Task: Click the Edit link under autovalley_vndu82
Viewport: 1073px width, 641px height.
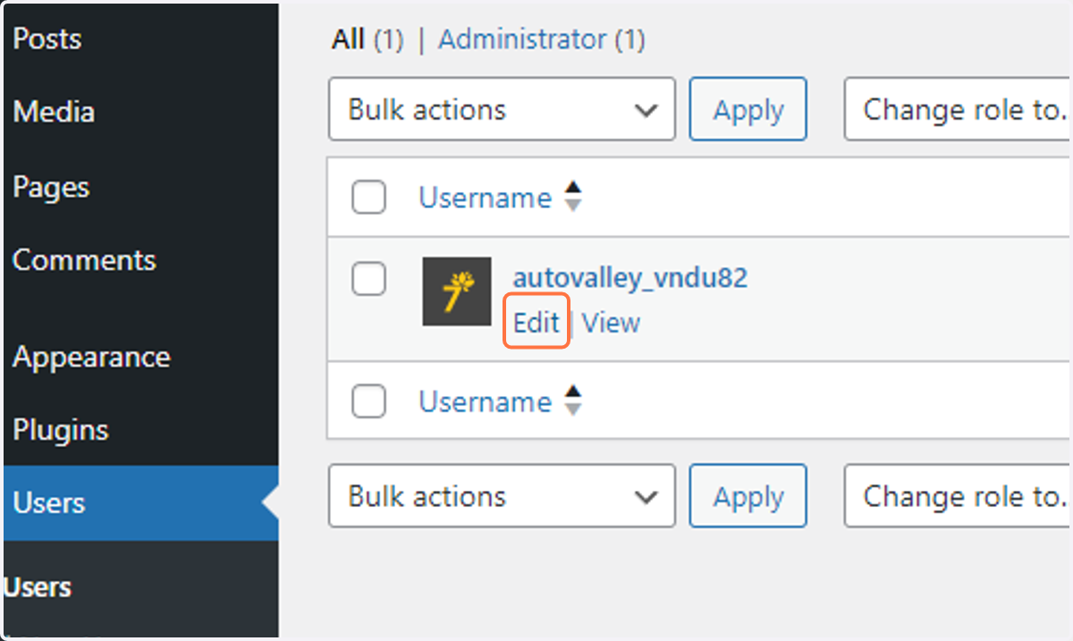Action: (x=536, y=322)
